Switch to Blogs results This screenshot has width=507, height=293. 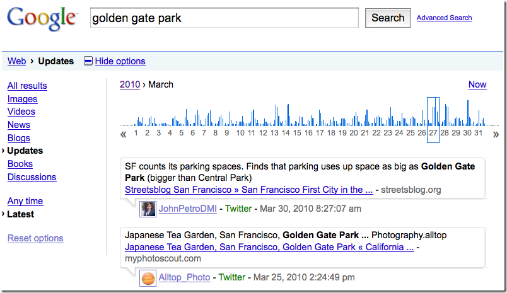coord(19,138)
